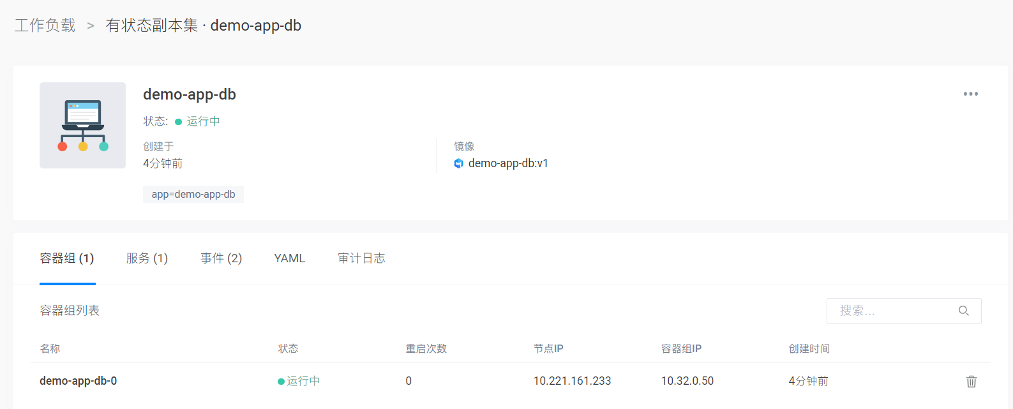Open pod demo-app-db-0 details link
1013x409 pixels.
[x=79, y=381]
